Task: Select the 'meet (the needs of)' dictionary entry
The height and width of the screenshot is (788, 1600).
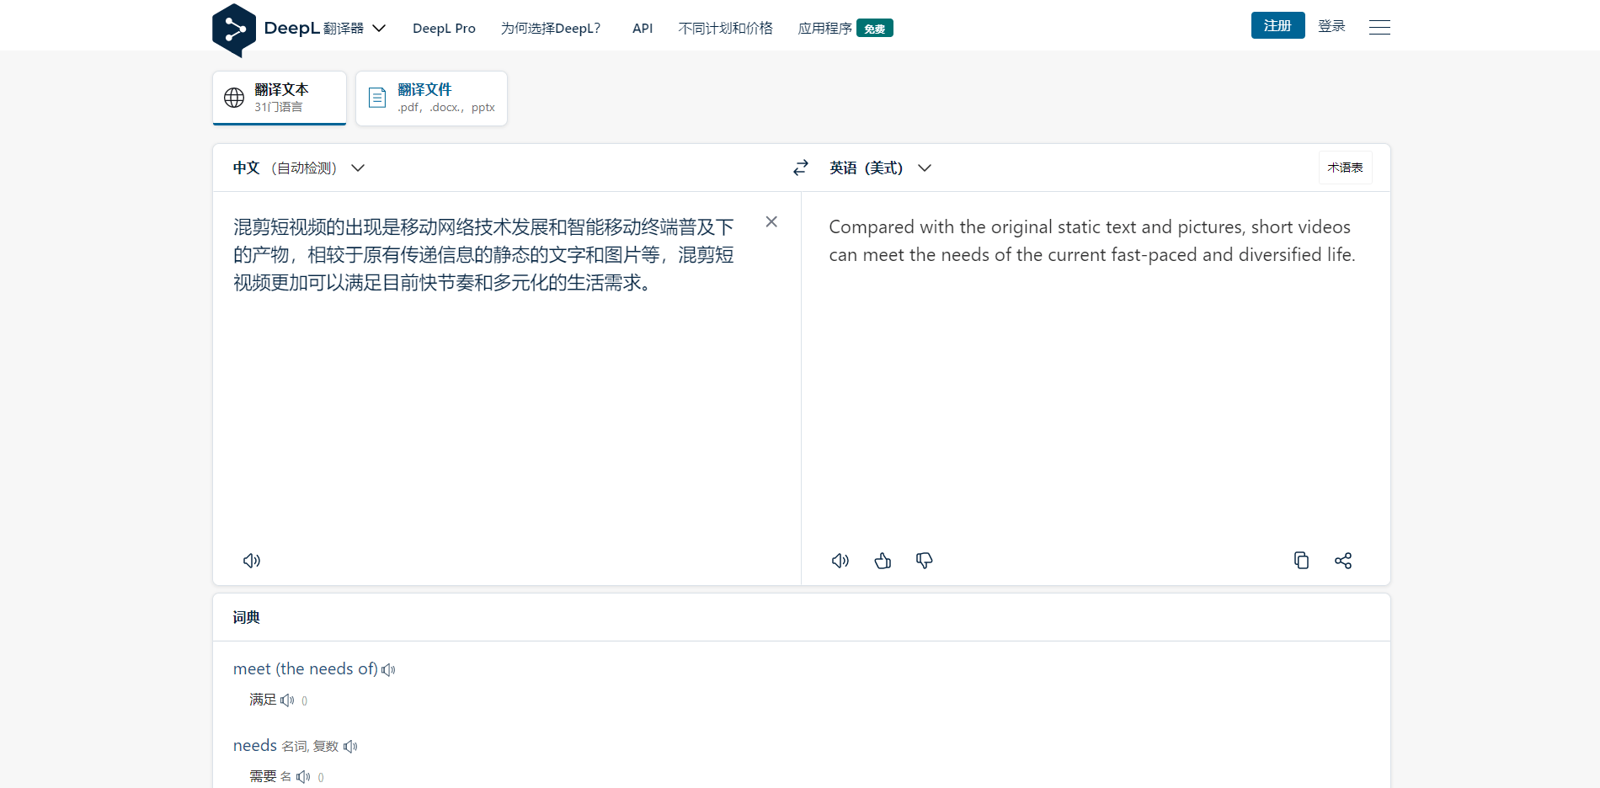Action: [306, 669]
